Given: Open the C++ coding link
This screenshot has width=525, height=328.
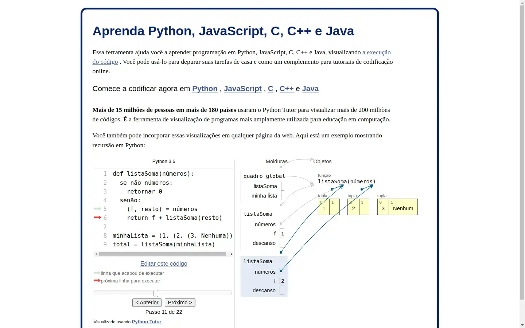Looking at the screenshot, I should [x=286, y=89].
